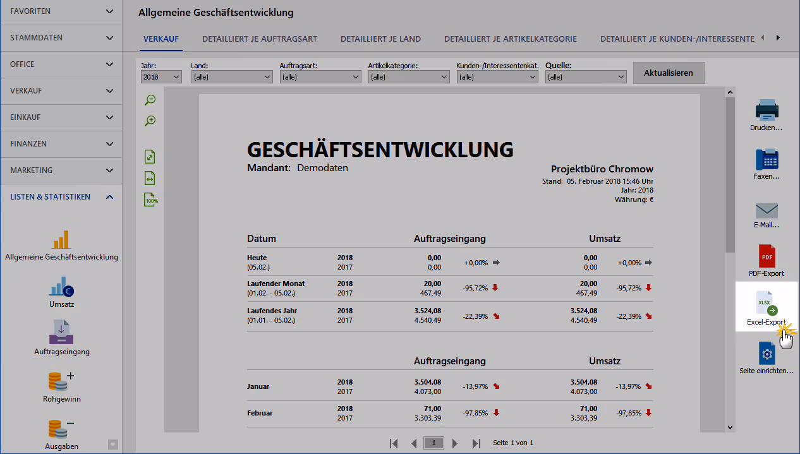The height and width of the screenshot is (454, 800).
Task: Fit whole page in preview
Action: coord(150,157)
